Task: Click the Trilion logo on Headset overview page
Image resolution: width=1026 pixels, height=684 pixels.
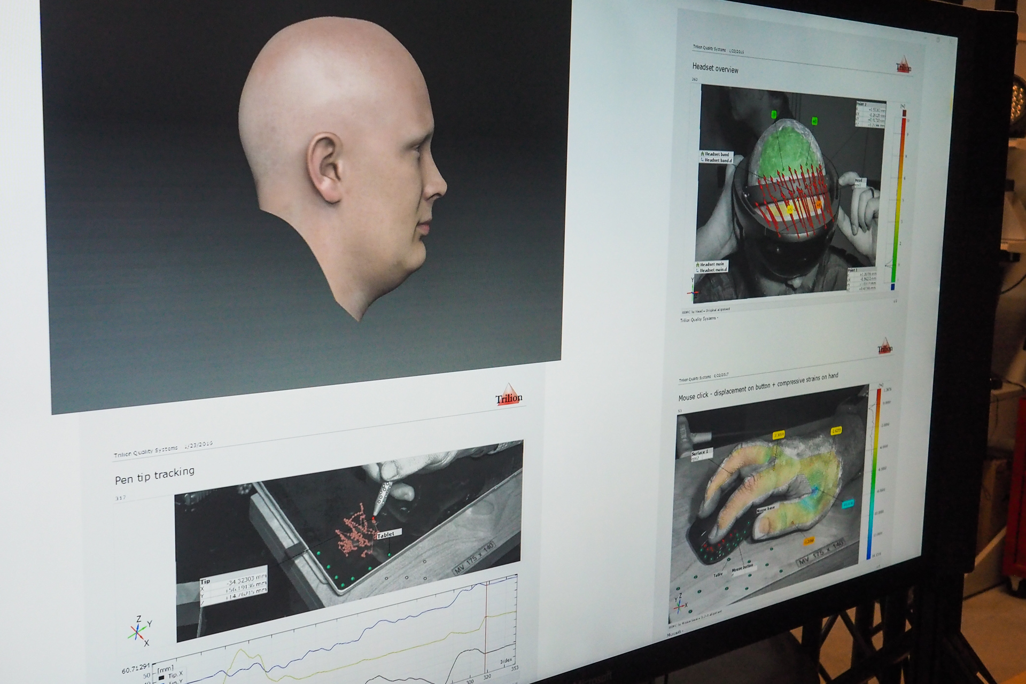Action: (x=903, y=66)
